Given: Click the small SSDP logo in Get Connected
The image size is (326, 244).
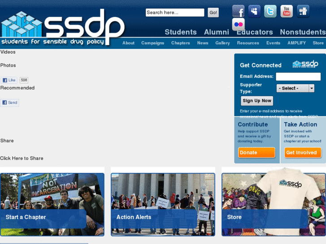Looking at the screenshot, I should coord(305,64).
